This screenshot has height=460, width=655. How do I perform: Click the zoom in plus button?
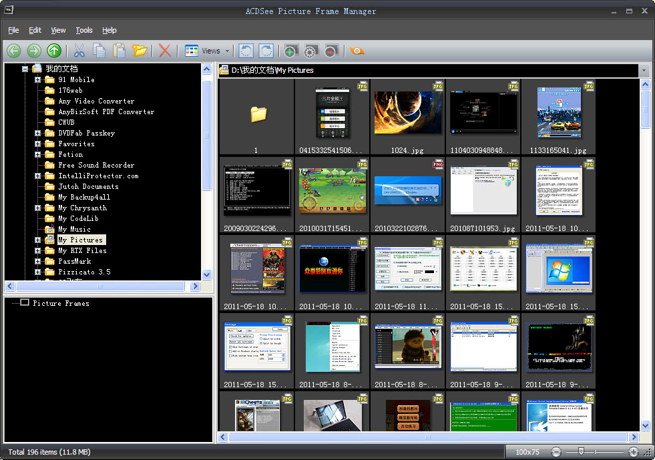pos(633,452)
